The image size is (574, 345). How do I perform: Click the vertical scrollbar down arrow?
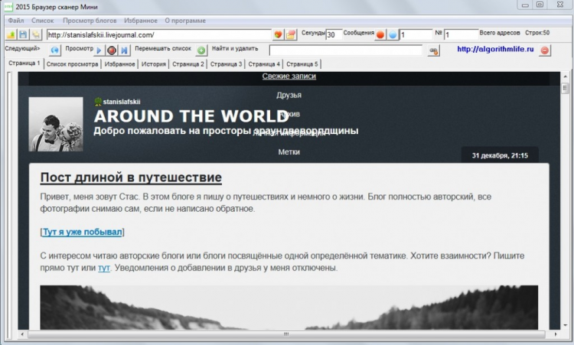(x=565, y=325)
